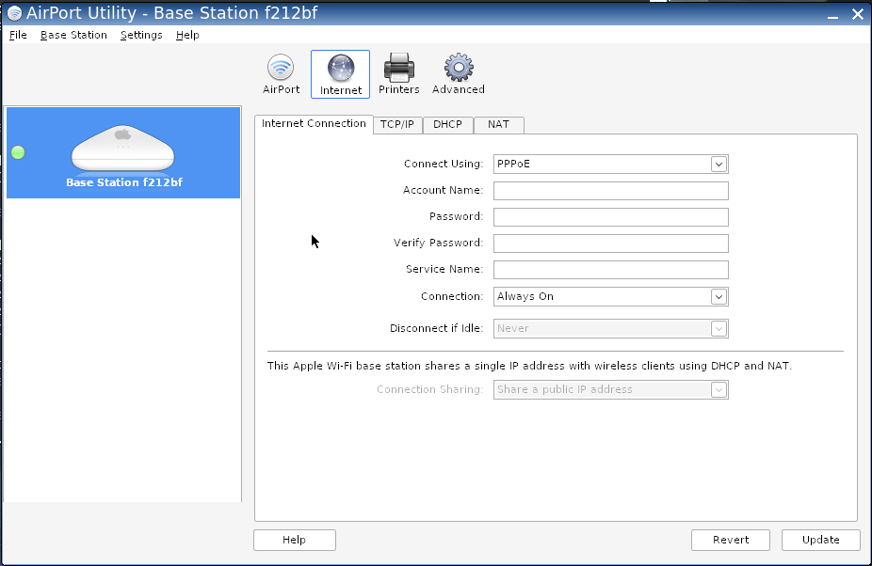Select Base Station f212bf device icon
The height and width of the screenshot is (566, 872).
point(123,150)
